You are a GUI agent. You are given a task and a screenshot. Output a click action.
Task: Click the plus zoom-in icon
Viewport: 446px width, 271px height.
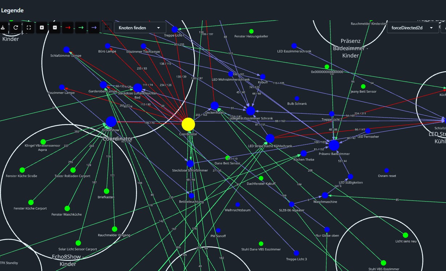tap(42, 27)
